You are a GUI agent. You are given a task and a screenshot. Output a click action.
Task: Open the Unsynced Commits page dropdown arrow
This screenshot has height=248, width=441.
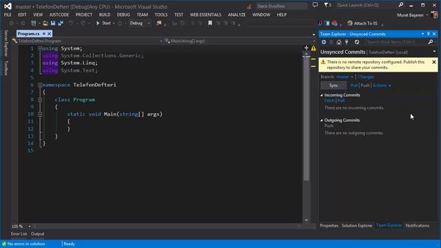[434, 52]
